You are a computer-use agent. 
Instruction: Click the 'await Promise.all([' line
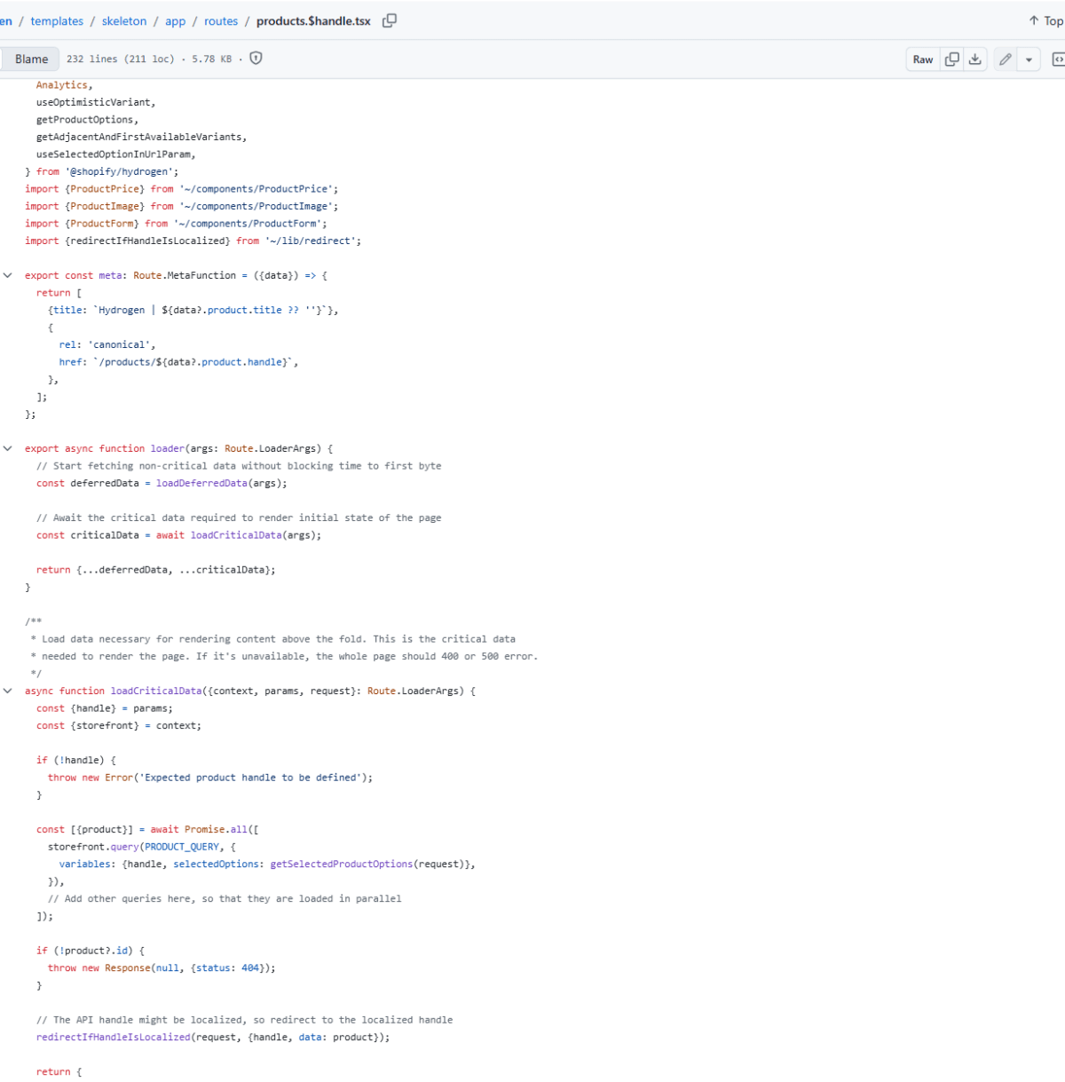147,829
